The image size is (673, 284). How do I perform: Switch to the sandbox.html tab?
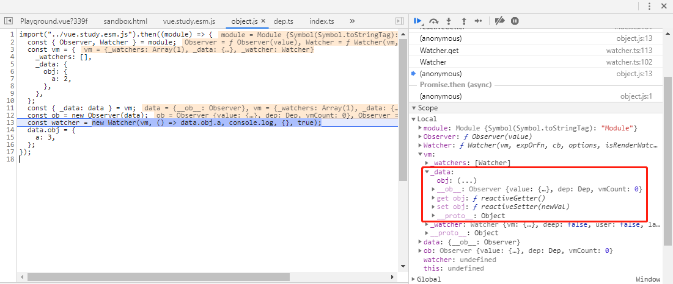coord(125,21)
